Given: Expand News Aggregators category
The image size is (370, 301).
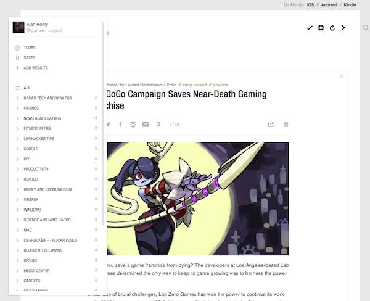Looking at the screenshot, I should tap(17, 118).
